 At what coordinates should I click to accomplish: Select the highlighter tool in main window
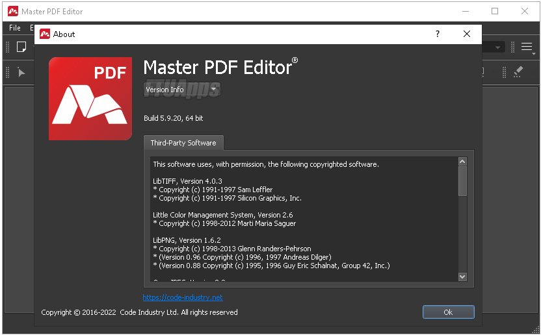(x=518, y=72)
